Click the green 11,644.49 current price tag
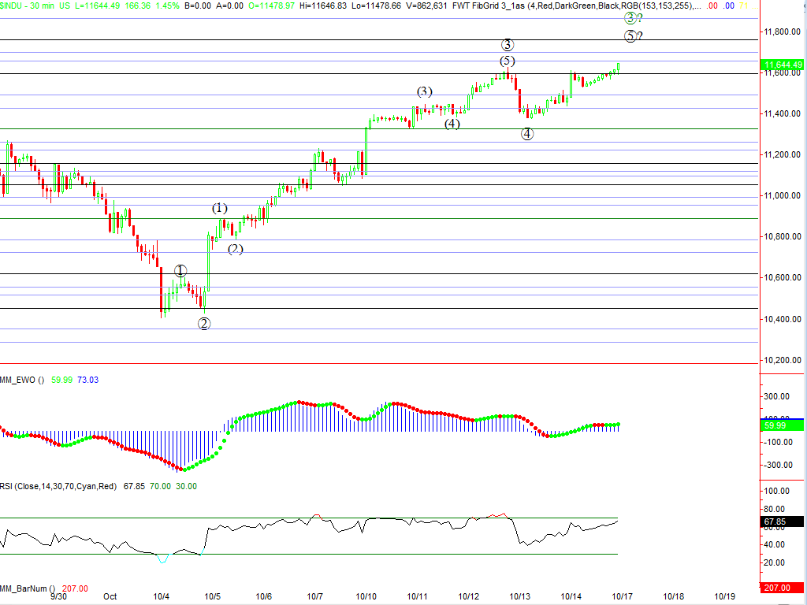The width and height of the screenshot is (807, 605). [783, 65]
